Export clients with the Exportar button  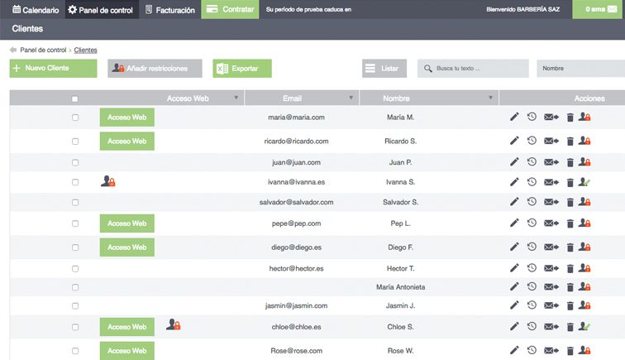pos(242,68)
